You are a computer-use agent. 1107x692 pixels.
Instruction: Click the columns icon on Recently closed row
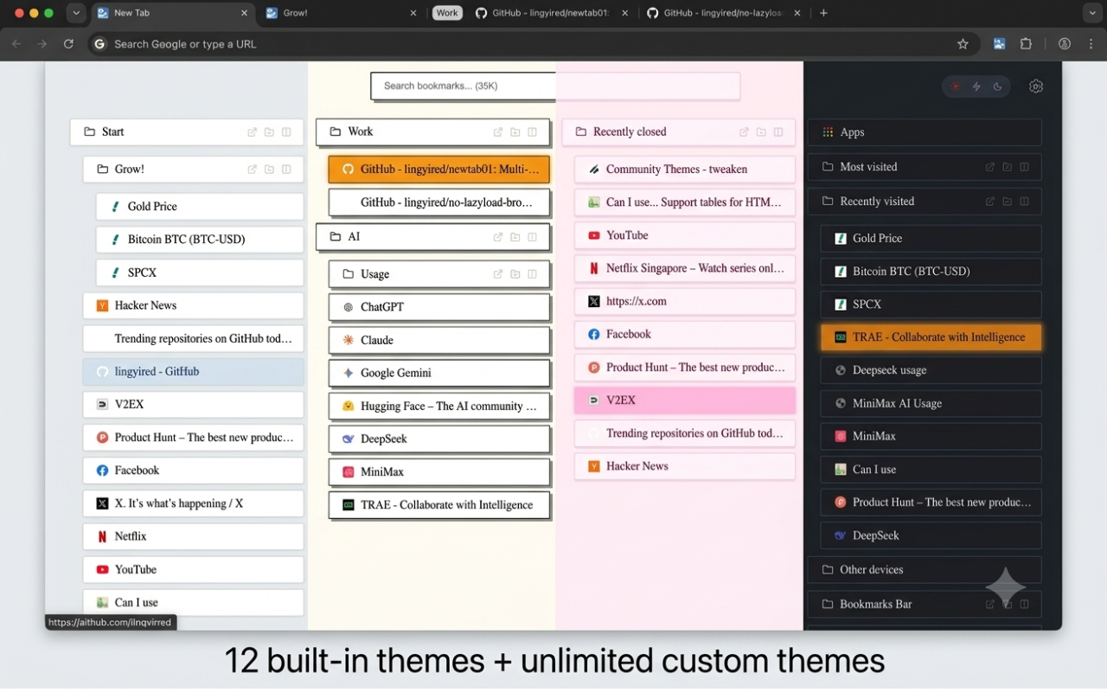point(778,132)
